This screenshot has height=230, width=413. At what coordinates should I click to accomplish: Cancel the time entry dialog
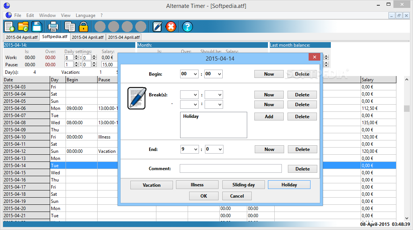tap(237, 196)
